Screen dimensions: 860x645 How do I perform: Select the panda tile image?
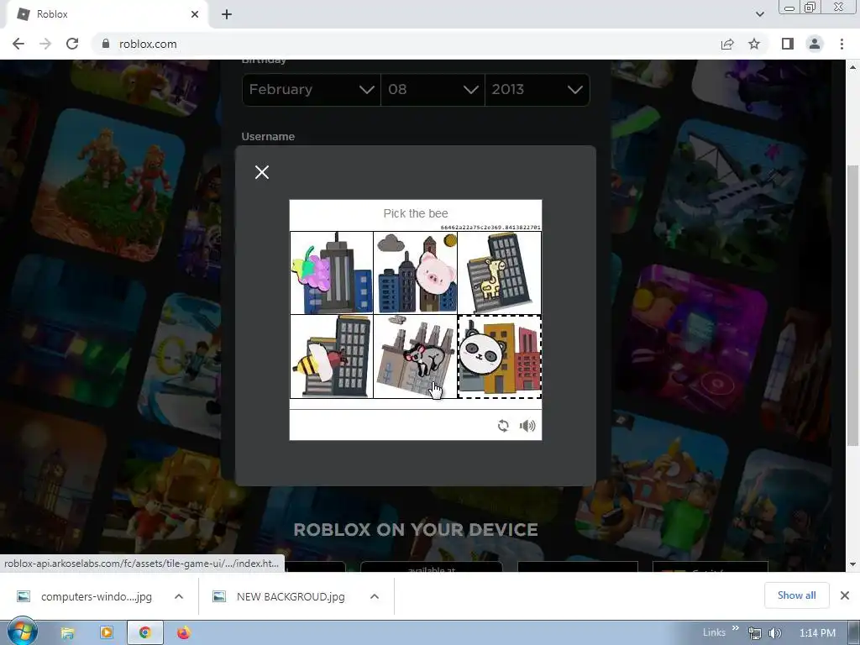click(500, 356)
